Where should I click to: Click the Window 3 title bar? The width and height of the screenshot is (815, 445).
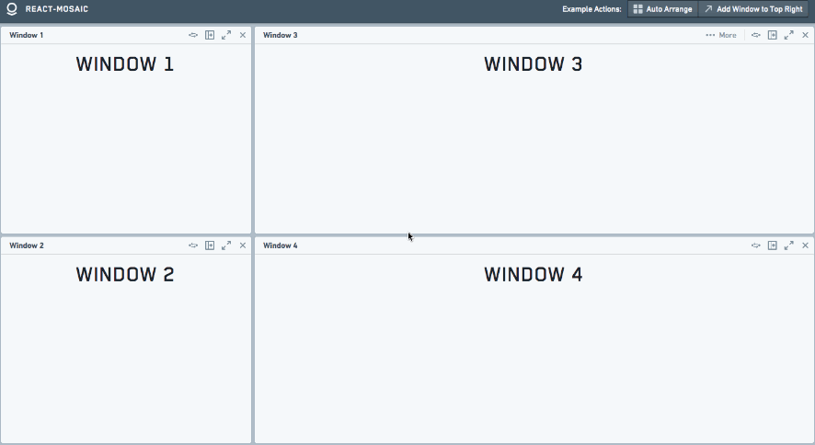coord(460,35)
